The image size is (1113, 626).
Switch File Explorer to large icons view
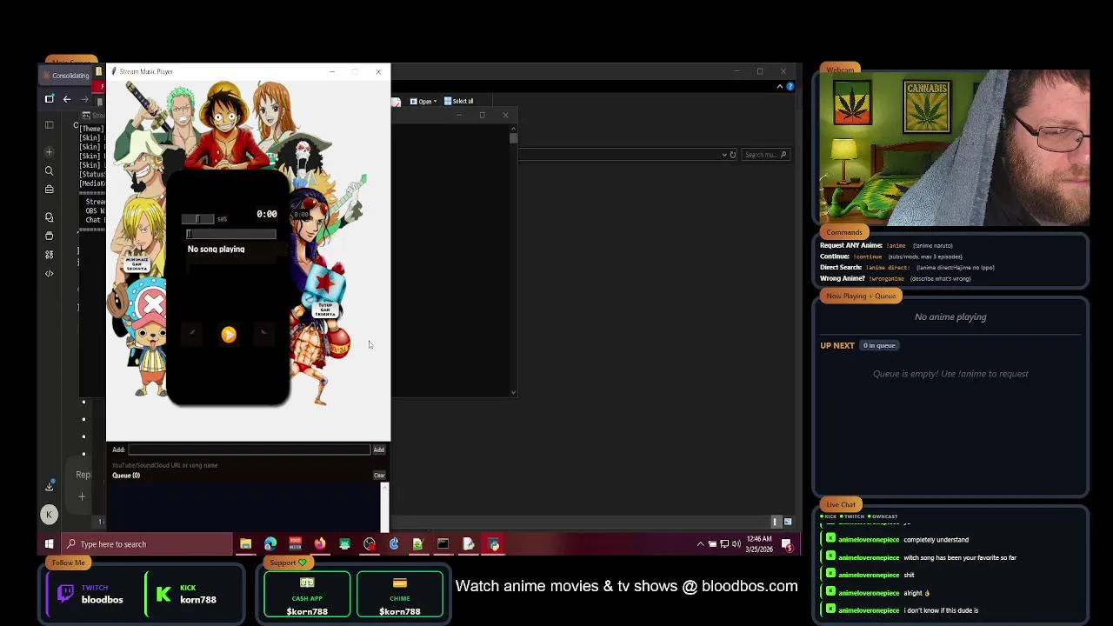pyautogui.click(x=788, y=522)
